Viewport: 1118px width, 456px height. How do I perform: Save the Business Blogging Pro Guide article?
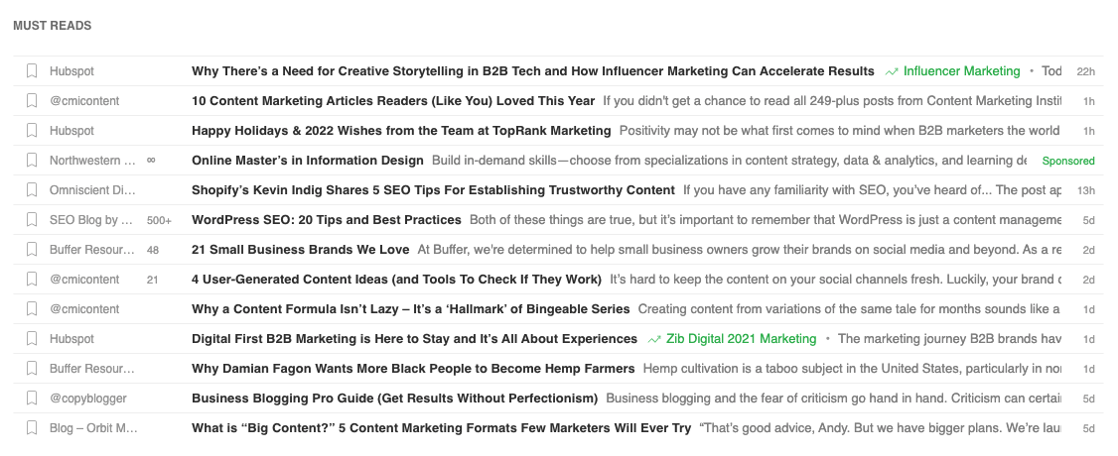32,399
